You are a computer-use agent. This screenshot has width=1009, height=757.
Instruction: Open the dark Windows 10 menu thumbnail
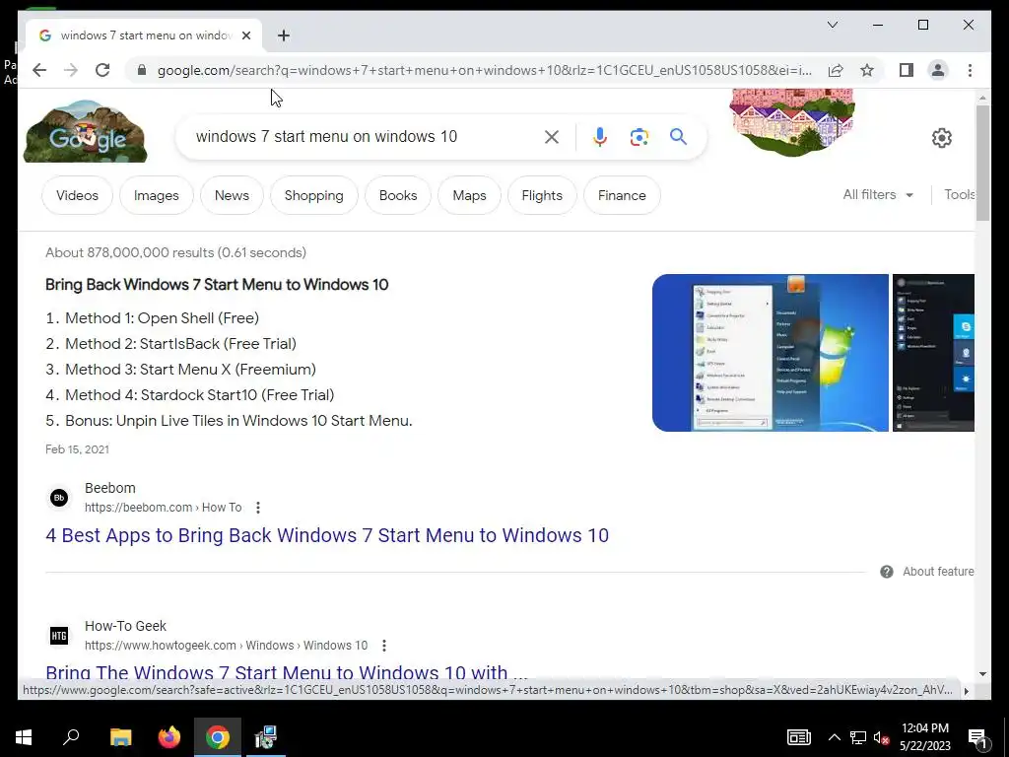click(x=933, y=353)
